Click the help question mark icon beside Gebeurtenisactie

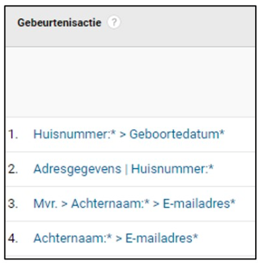click(x=114, y=23)
